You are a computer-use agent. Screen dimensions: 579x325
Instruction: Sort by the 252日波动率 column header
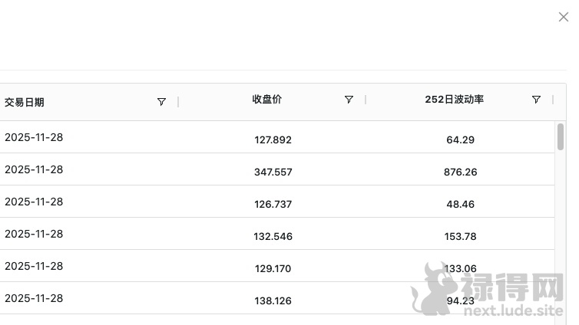pyautogui.click(x=454, y=100)
